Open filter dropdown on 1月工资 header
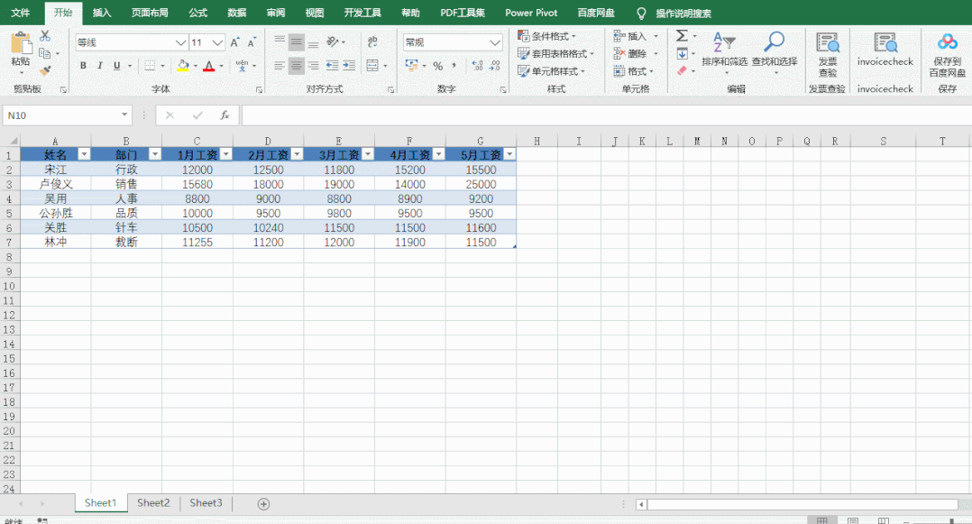This screenshot has height=524, width=972. click(225, 154)
